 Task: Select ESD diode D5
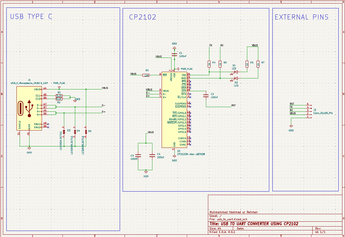click(86, 132)
